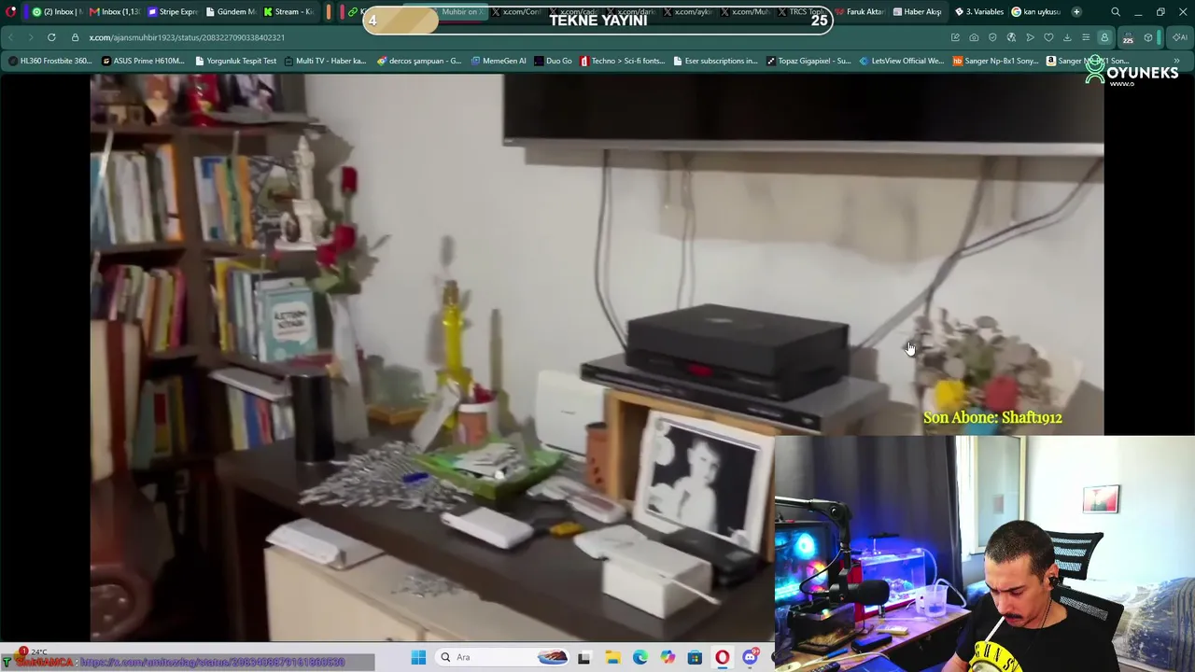The image size is (1195, 672).
Task: Go forward with the browser forward arrow
Action: click(30, 37)
